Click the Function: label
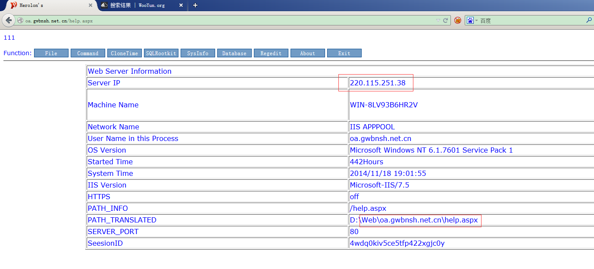The image size is (594, 269). click(x=18, y=53)
